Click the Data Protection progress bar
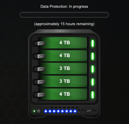This screenshot has width=129, height=124. pos(64,15)
